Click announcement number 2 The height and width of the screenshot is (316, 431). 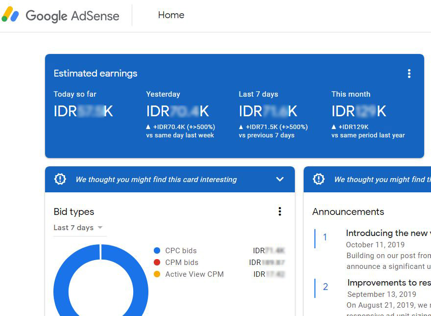click(x=325, y=287)
